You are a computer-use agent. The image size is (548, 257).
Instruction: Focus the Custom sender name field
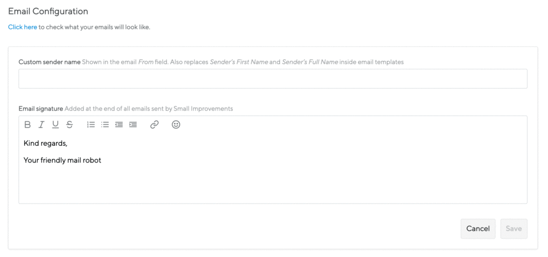pyautogui.click(x=272, y=79)
